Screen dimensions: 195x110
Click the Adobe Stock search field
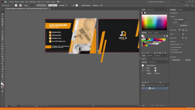tap(176, 2)
